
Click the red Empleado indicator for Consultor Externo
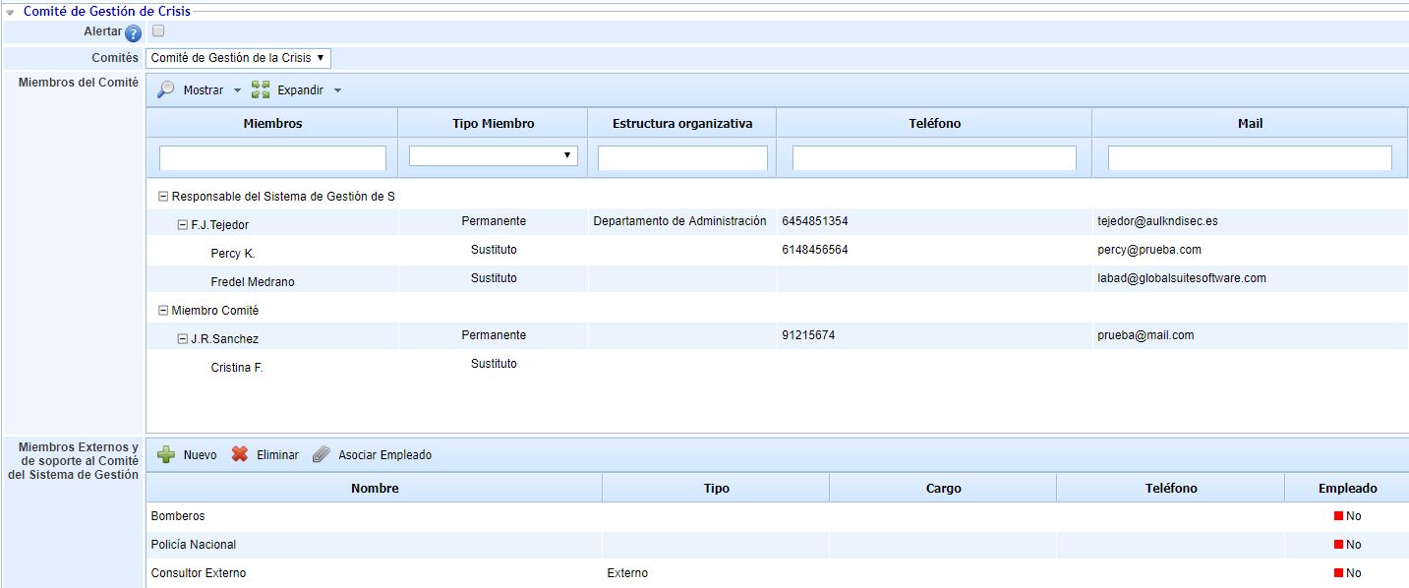tap(1338, 573)
